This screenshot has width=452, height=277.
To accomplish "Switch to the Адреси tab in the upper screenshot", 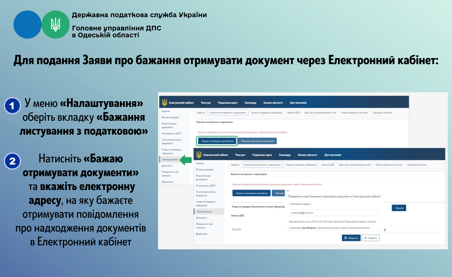I will pos(201,113).
